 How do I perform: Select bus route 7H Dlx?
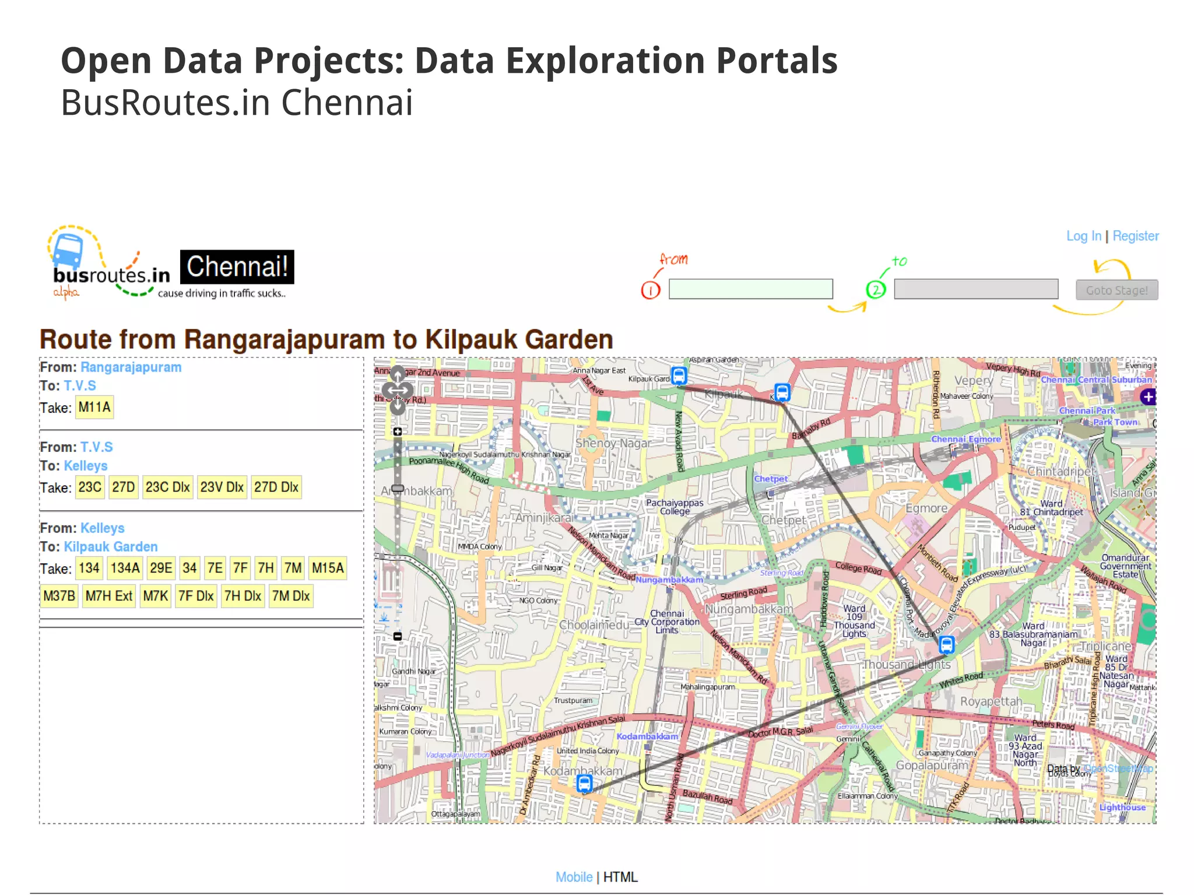click(x=243, y=596)
